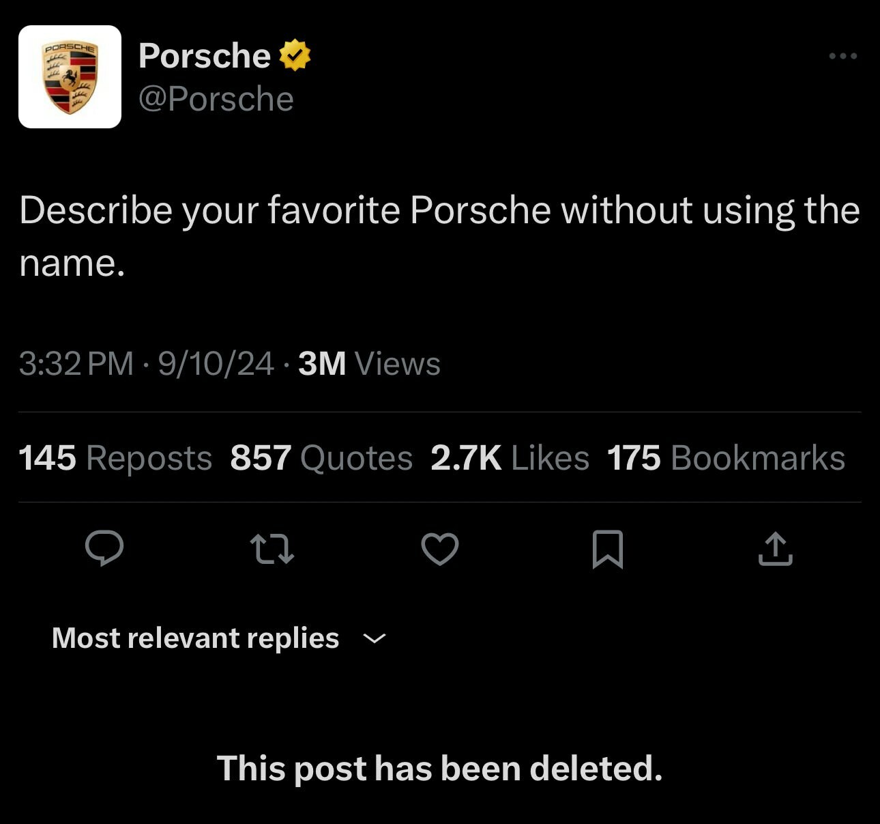Open the Porsche display name profile
Screen dimensions: 880x824
(x=205, y=55)
